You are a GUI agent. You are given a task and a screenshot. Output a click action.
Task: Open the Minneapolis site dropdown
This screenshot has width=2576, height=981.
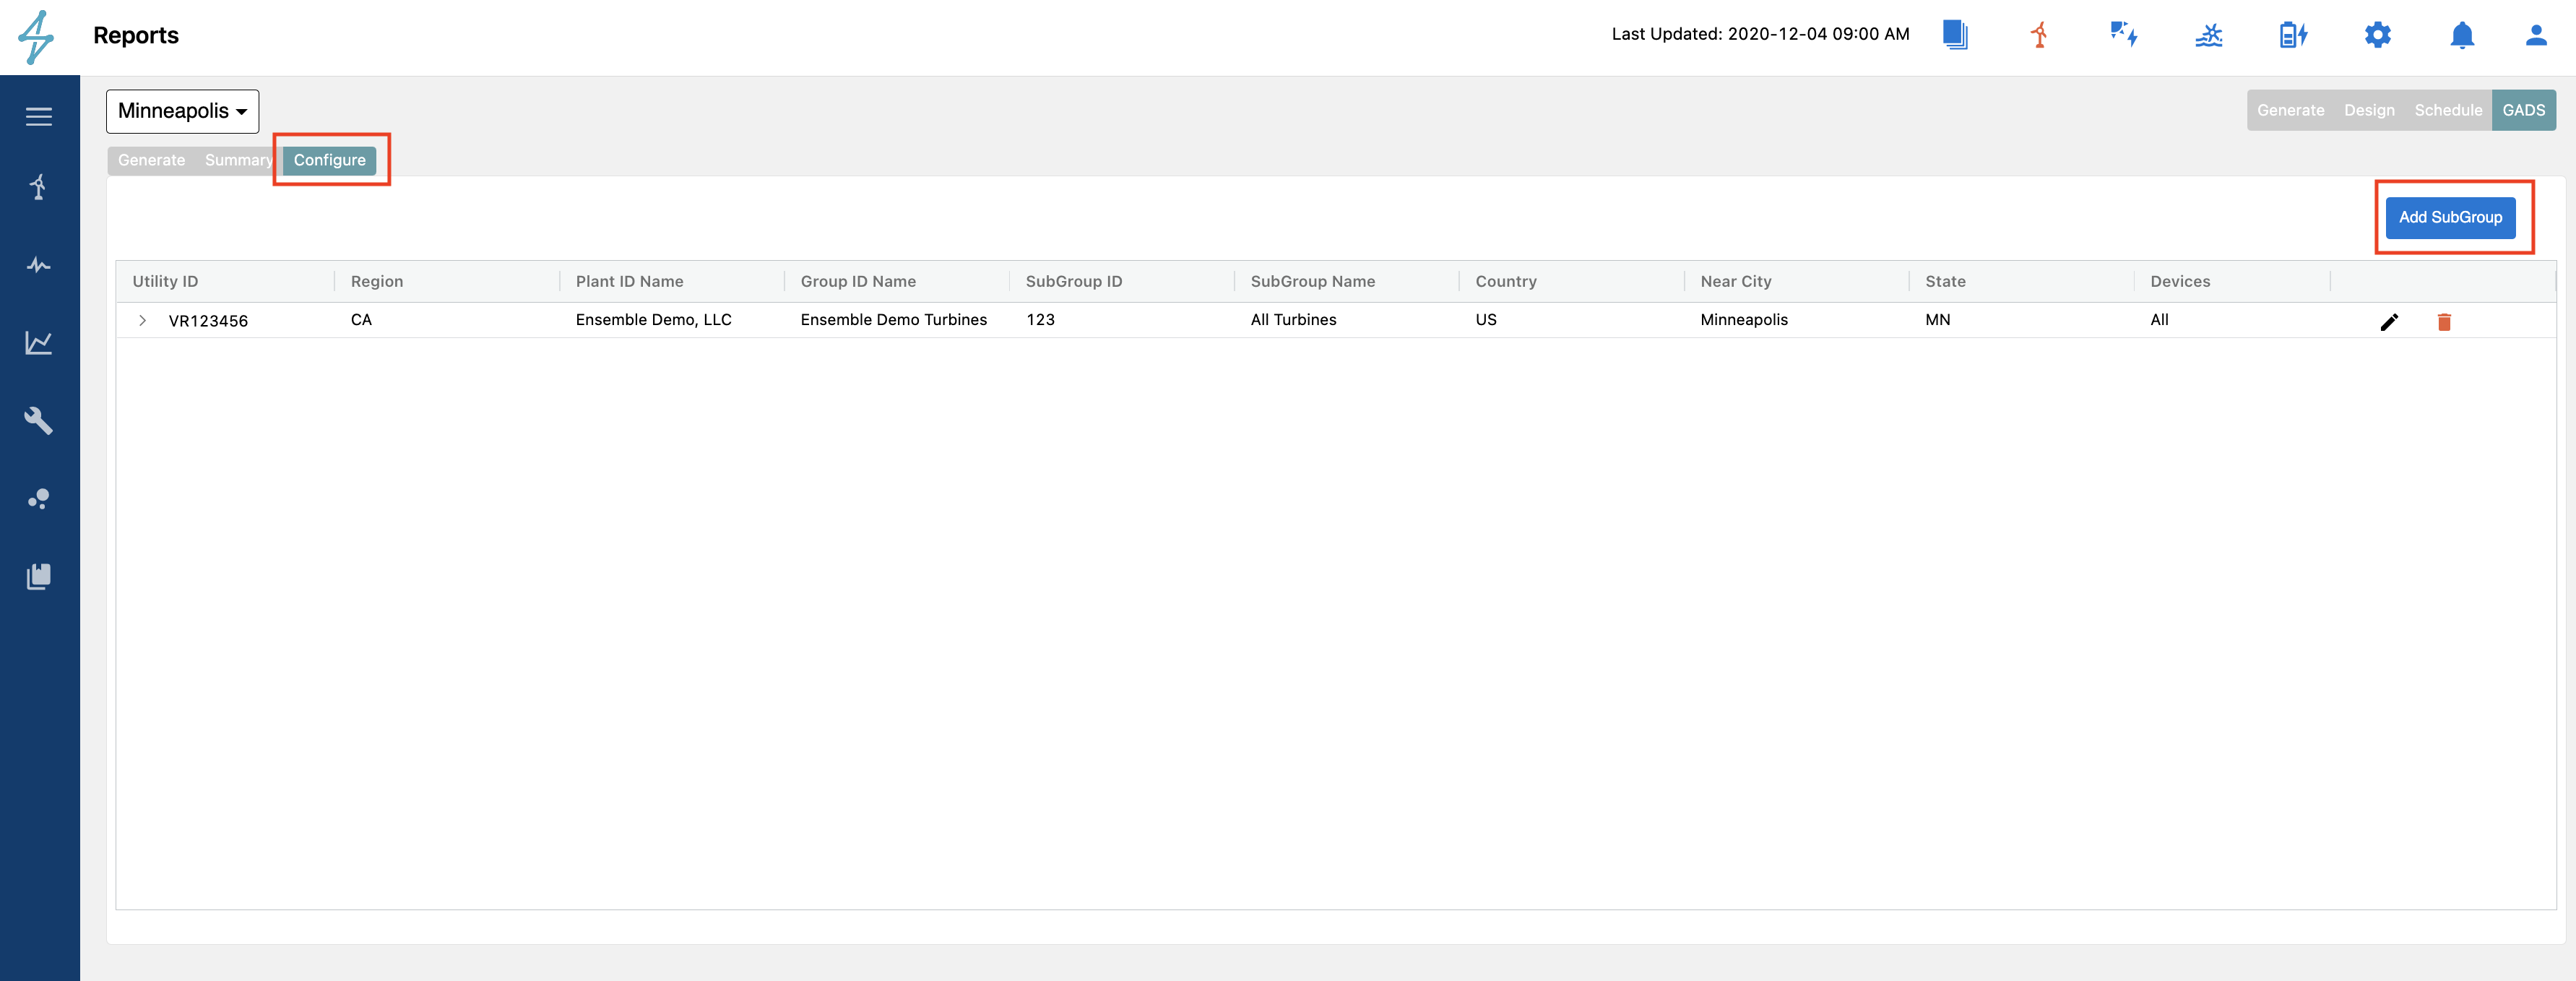tap(182, 111)
